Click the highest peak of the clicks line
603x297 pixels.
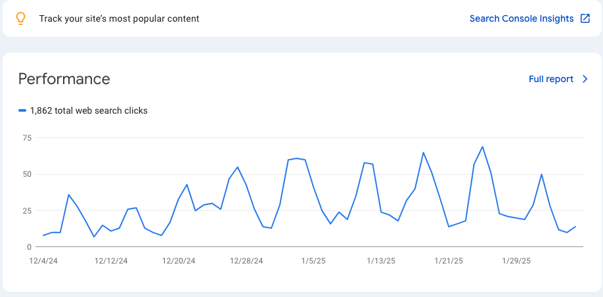[x=483, y=147]
